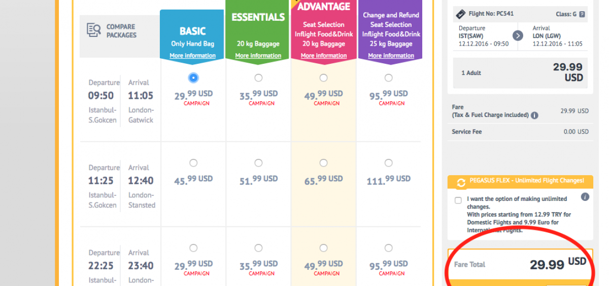Select Basic 45.99 USD fare for 11:25 flight
The image size is (609, 286).
[x=193, y=163]
